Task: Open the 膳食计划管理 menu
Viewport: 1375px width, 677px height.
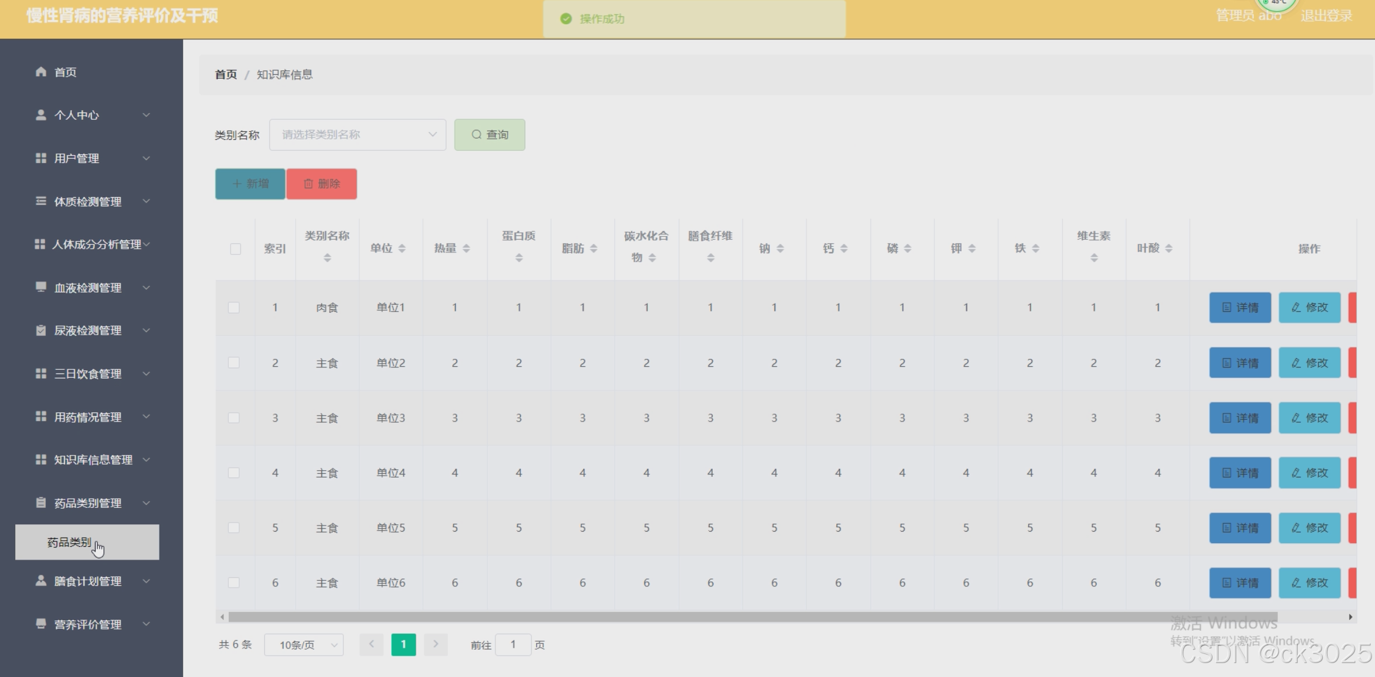Action: 88,581
